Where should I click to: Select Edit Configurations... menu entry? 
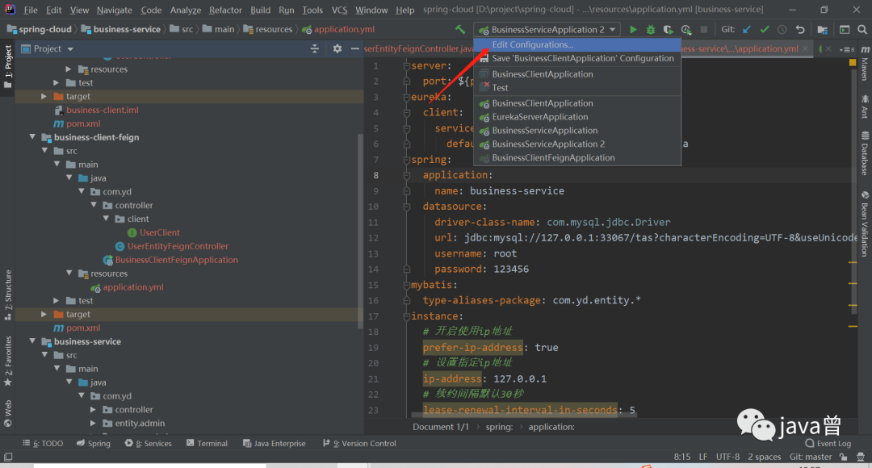[x=577, y=44]
